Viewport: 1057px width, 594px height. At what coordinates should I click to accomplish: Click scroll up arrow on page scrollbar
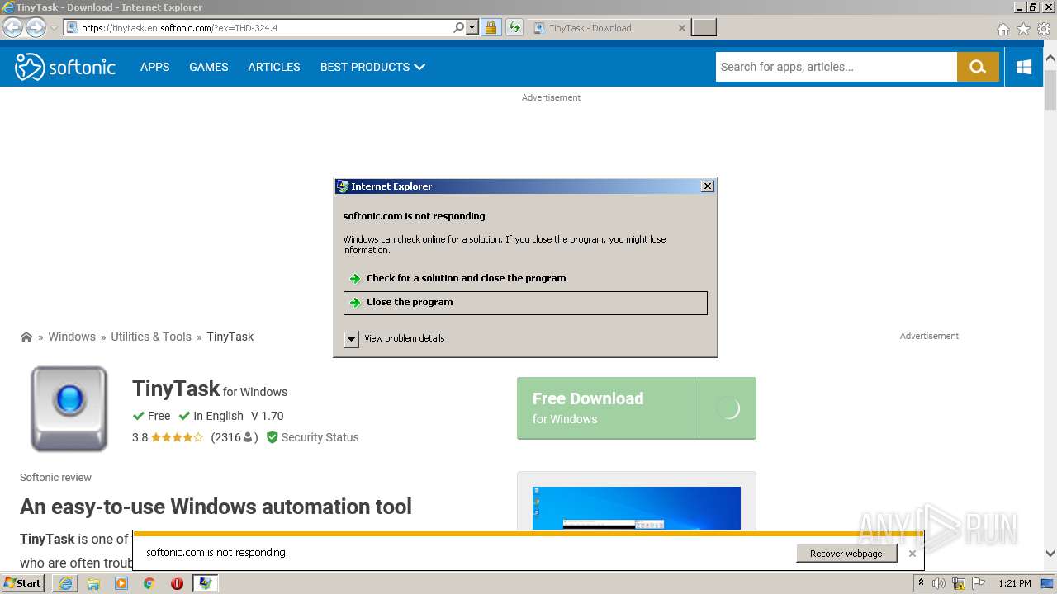pyautogui.click(x=1050, y=59)
